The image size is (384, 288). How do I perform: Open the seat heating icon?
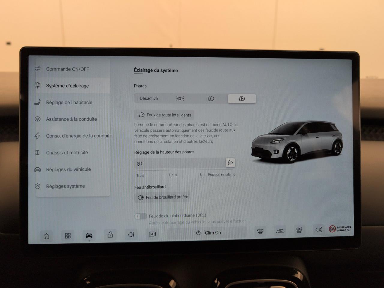(299, 230)
